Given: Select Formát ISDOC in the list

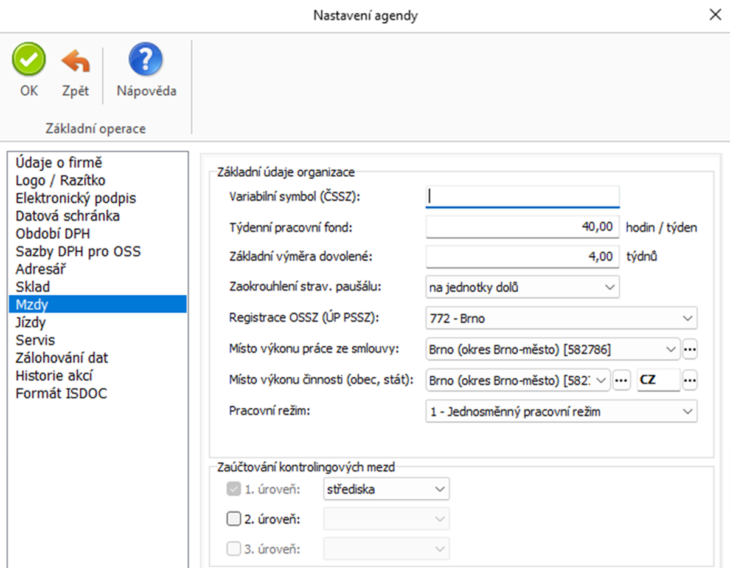Looking at the screenshot, I should 61,393.
